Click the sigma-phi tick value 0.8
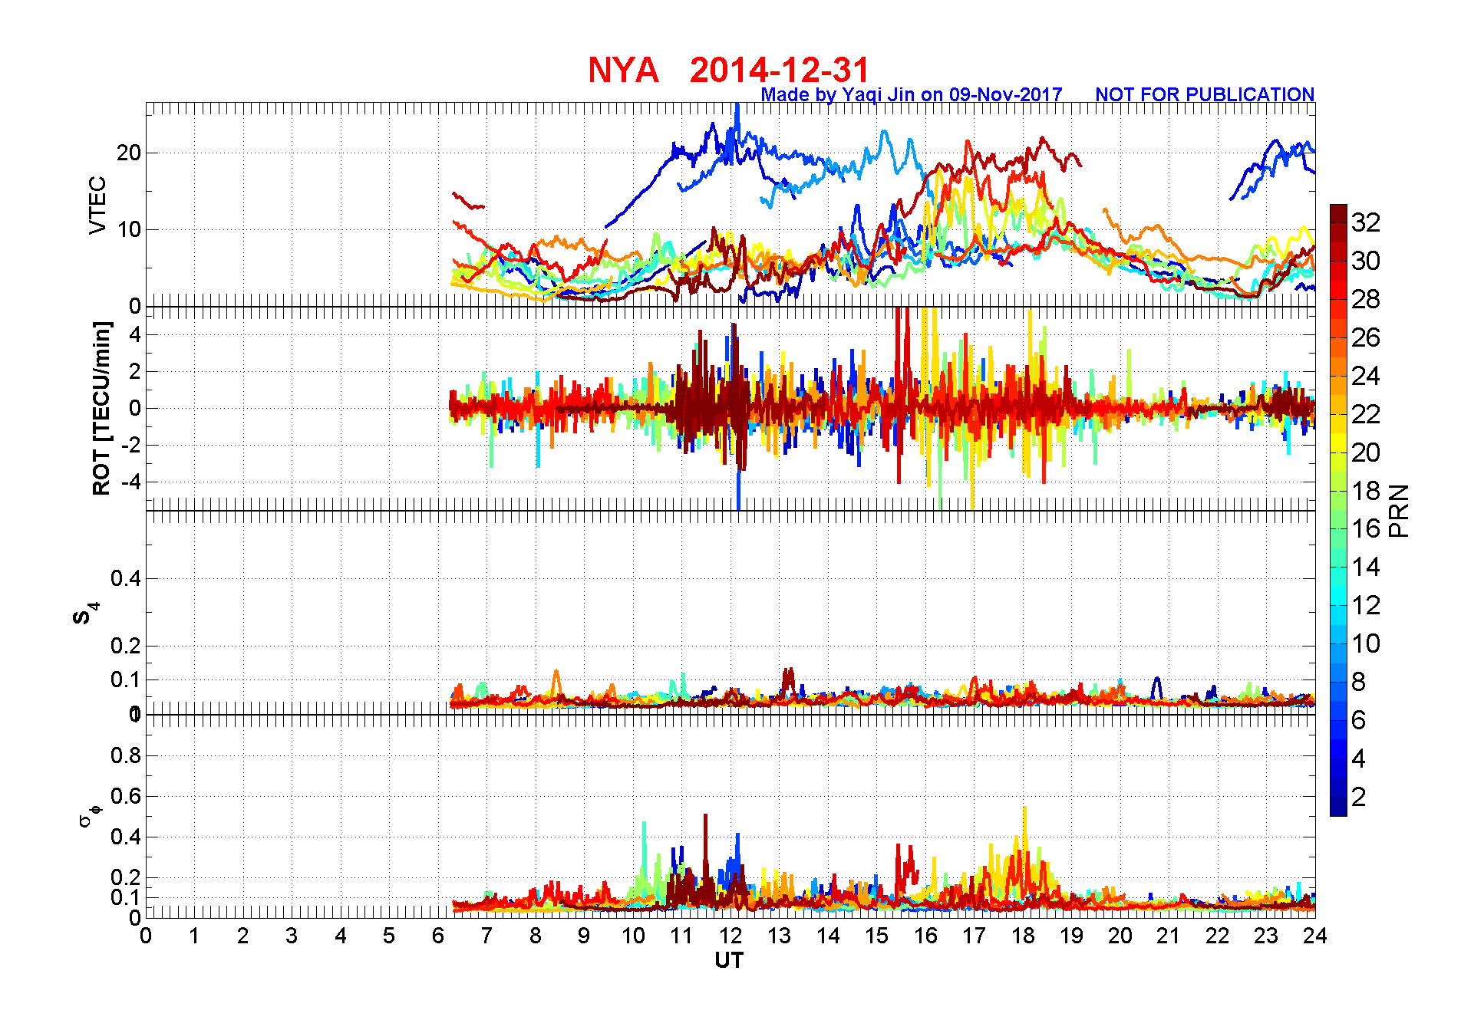This screenshot has height=1020, width=1461. (x=126, y=755)
